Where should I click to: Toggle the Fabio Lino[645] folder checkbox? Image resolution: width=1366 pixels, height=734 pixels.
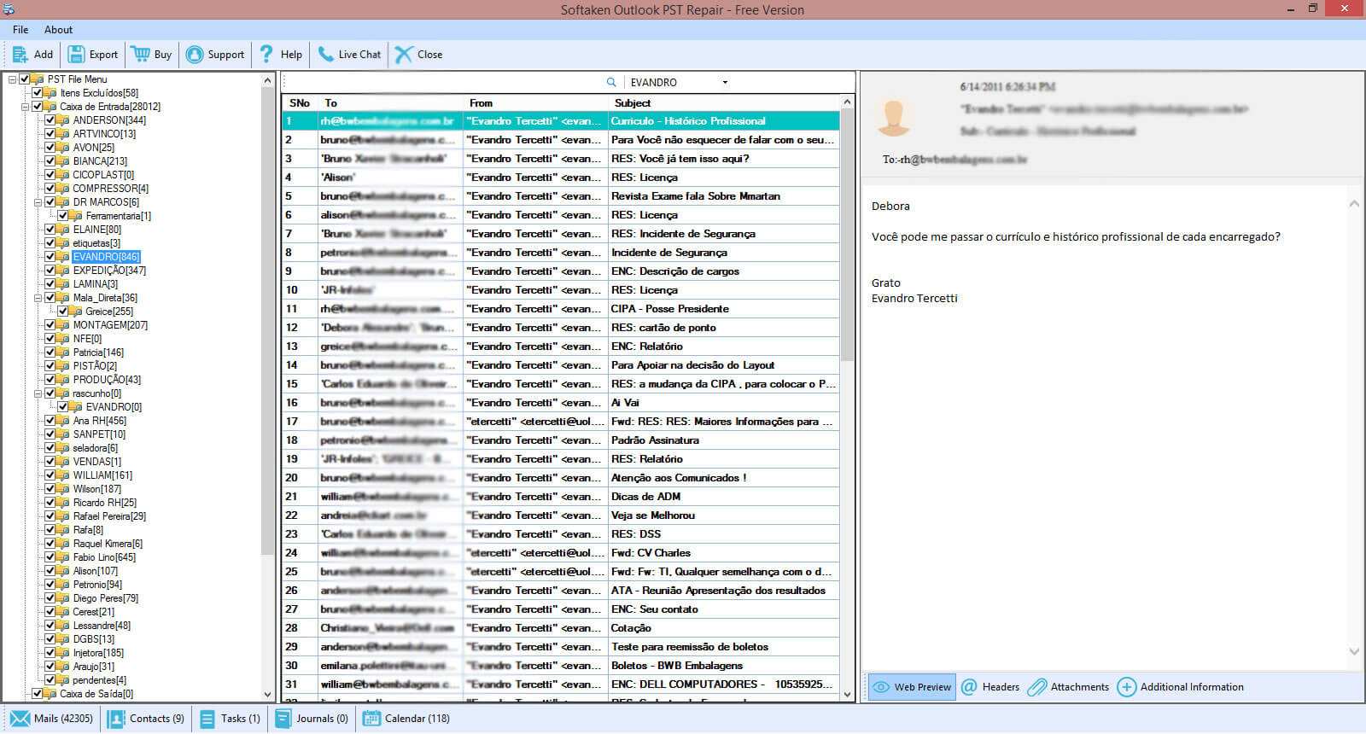pos(50,557)
